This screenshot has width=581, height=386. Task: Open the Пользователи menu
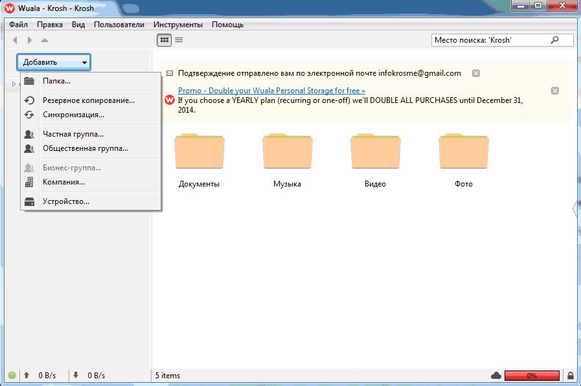119,25
